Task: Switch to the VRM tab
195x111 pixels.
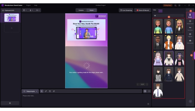Action: coord(154,10)
